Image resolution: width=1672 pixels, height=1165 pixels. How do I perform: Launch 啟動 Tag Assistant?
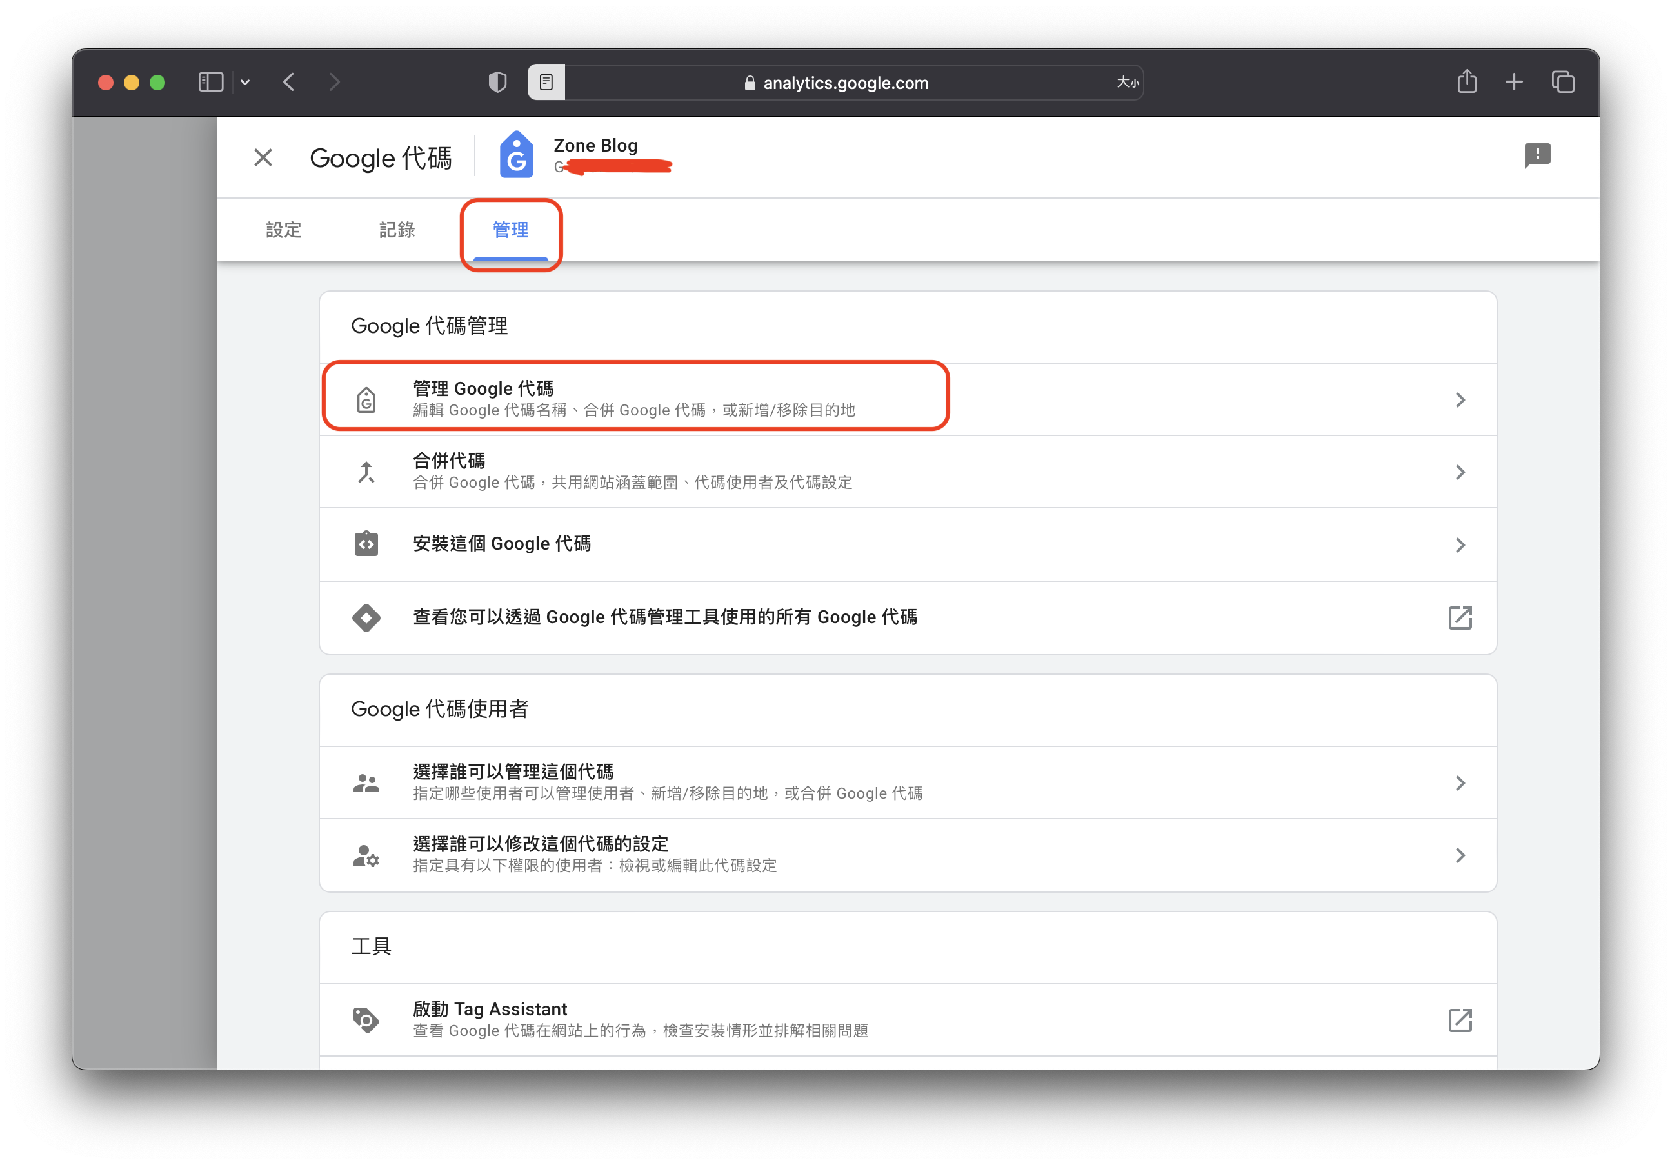pos(908,1020)
